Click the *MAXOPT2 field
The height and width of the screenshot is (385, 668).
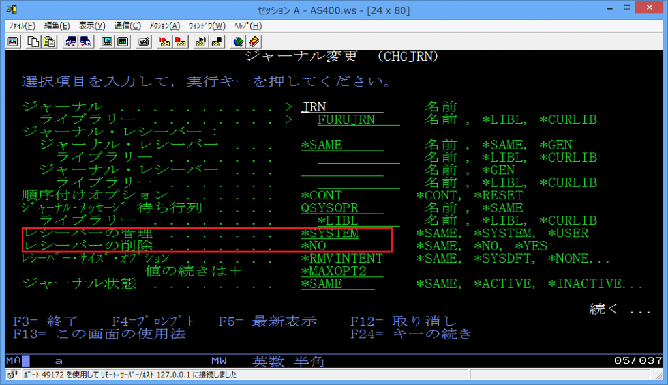pos(342,271)
